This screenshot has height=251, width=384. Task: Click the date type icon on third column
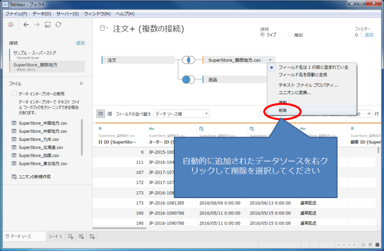pos(201,129)
